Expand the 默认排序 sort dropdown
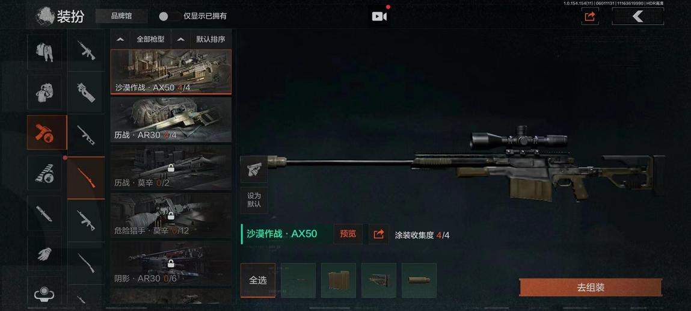This screenshot has height=311, width=691. pyautogui.click(x=201, y=39)
